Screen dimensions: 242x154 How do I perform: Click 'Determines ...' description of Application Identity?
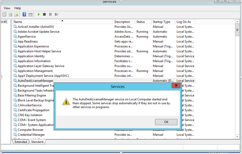pyautogui.click(x=124, y=56)
